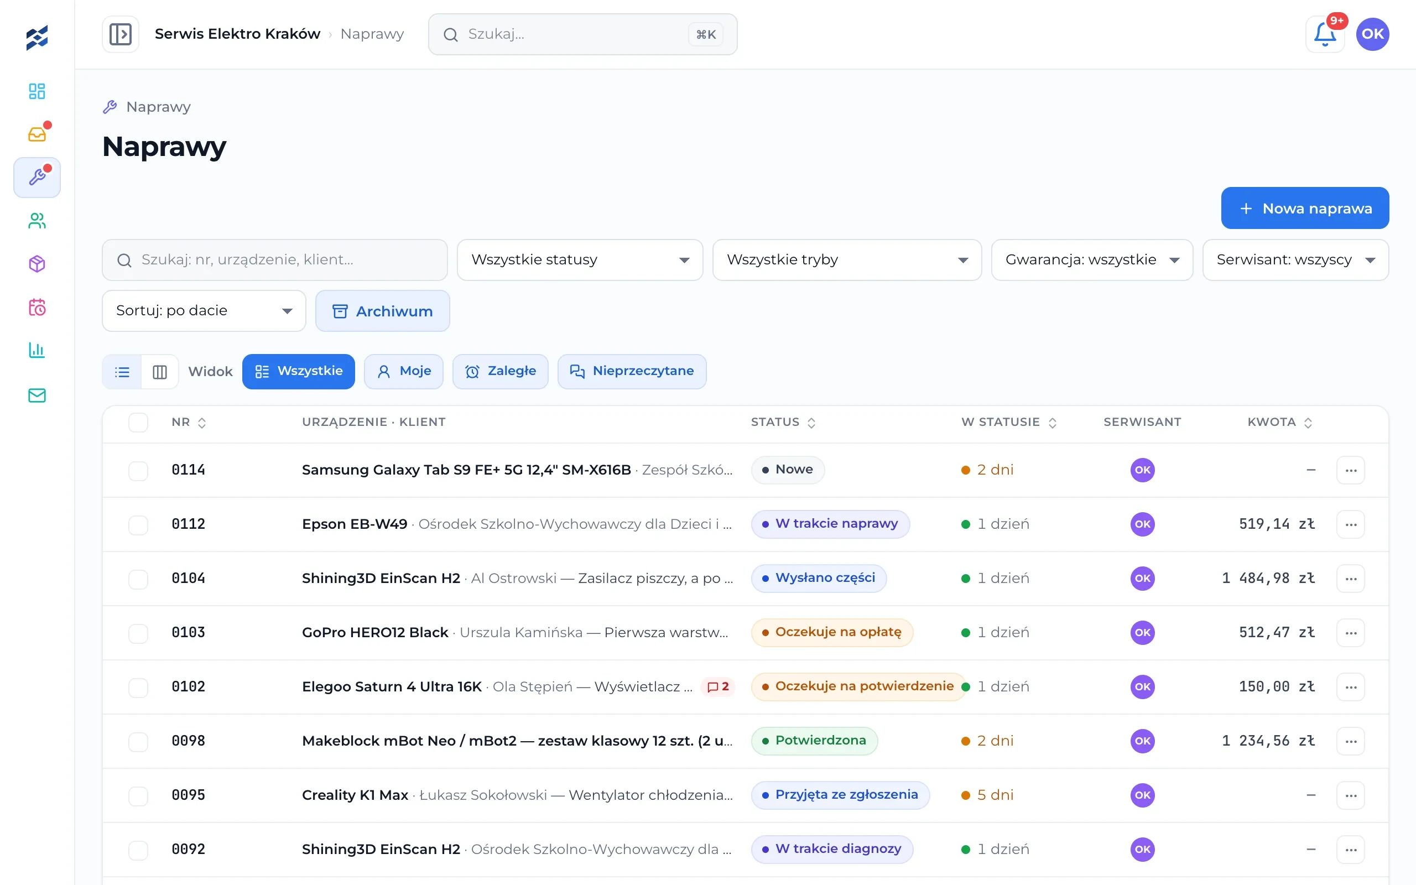Screen dimensions: 1416x885
Task: Open the Archiwum button
Action: tap(383, 311)
